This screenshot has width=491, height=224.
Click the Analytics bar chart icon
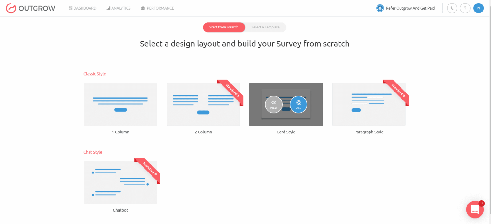click(108, 8)
